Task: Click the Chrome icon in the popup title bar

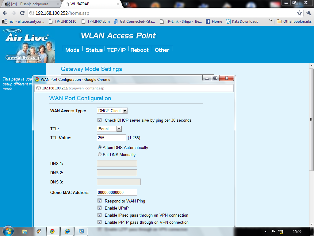Action: [37, 80]
